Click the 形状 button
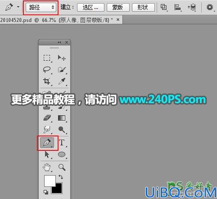Viewport: 217px width, 199px height. 143,7
